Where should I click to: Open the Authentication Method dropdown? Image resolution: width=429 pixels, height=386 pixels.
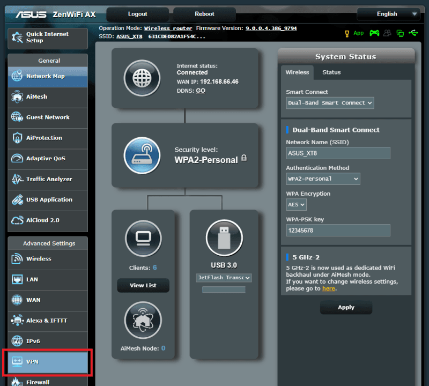[x=323, y=179]
